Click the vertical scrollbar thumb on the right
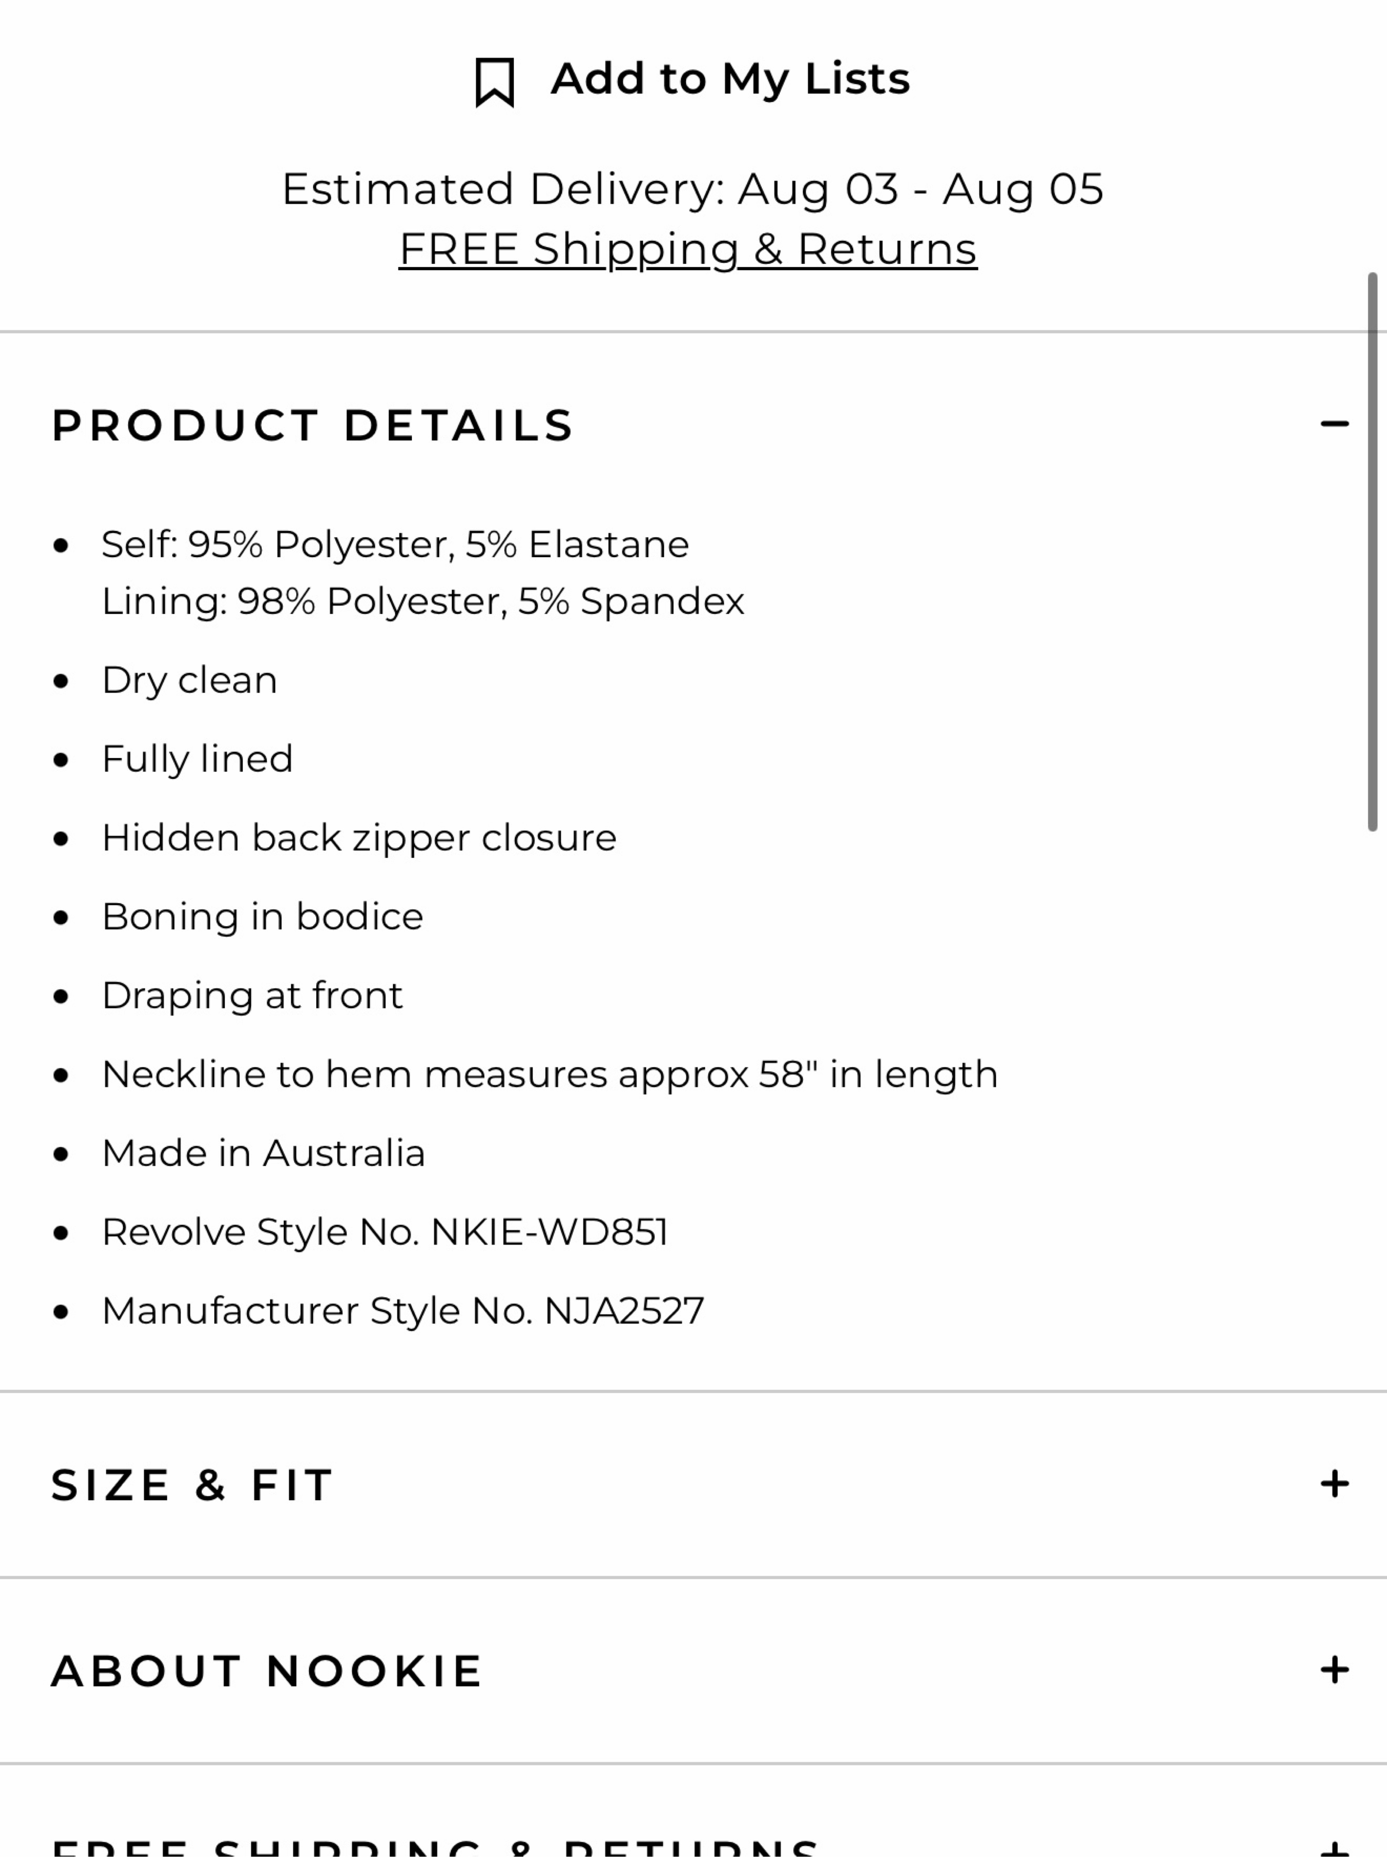The width and height of the screenshot is (1387, 1857). coord(1373,552)
